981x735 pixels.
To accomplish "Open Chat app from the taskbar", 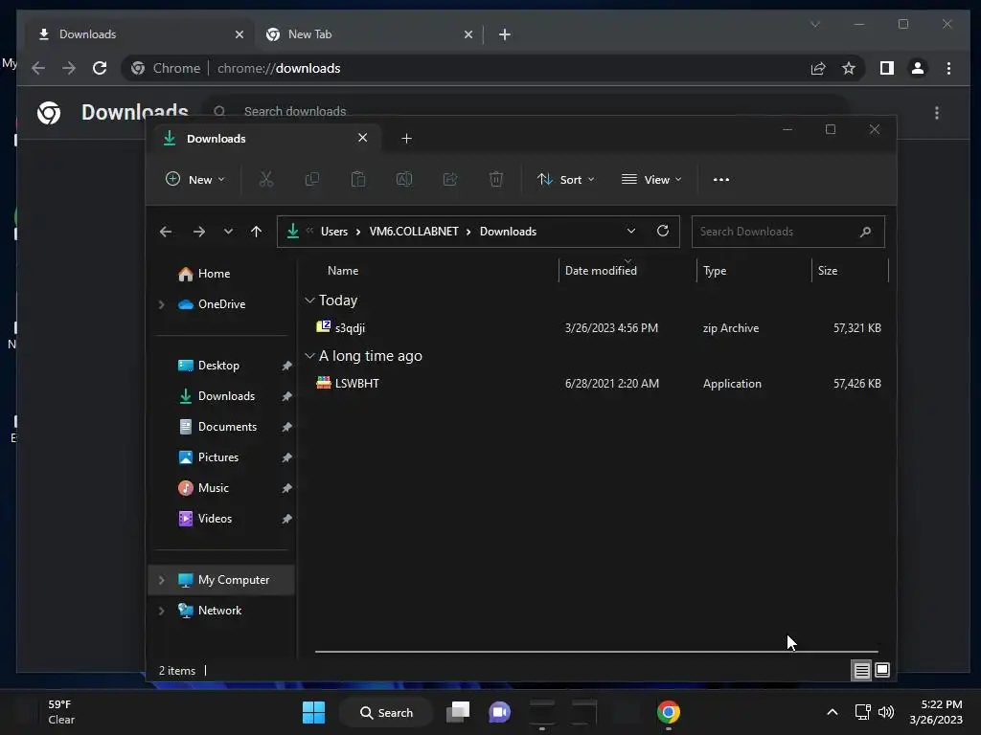I will point(499,712).
